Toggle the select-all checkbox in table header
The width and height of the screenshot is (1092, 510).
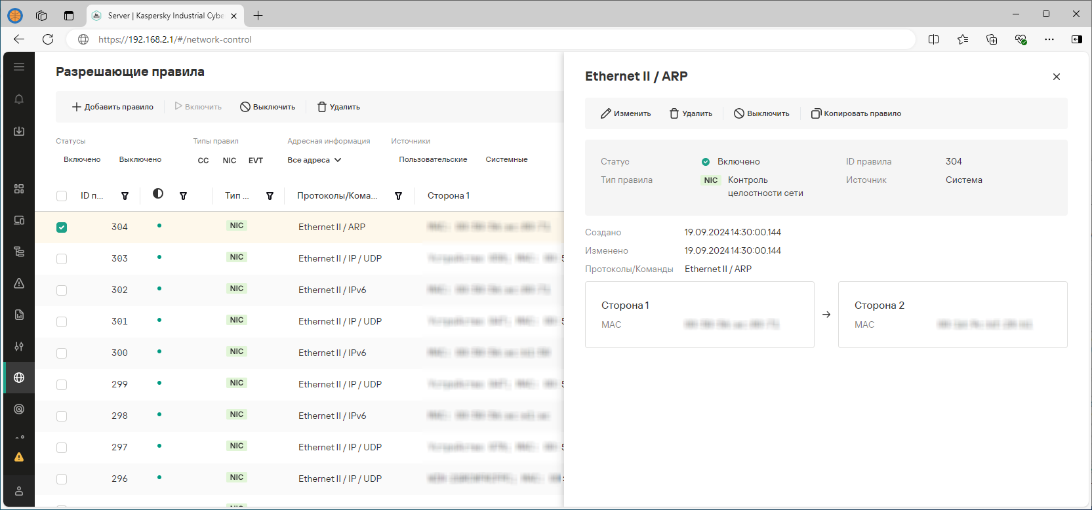click(62, 196)
